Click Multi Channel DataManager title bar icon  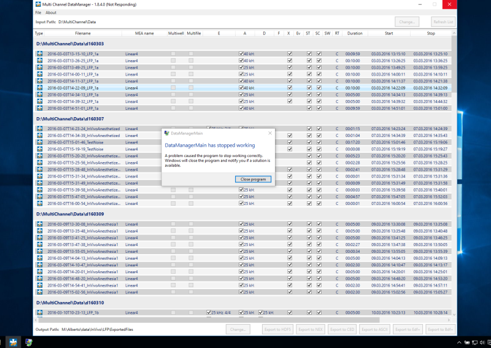tap(38, 4)
